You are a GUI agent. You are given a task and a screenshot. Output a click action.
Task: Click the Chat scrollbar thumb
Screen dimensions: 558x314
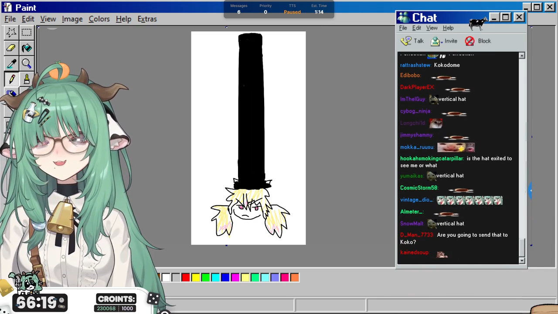tap(522, 247)
